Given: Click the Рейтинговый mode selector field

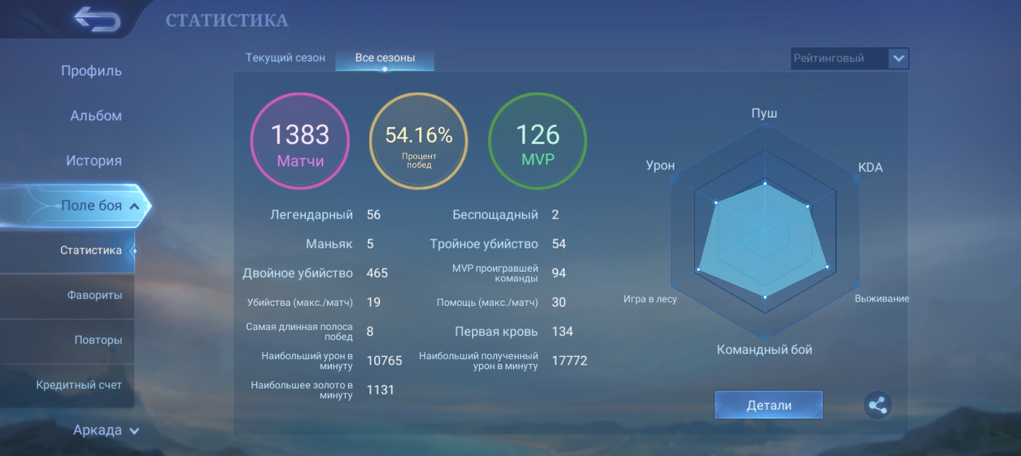Looking at the screenshot, I should click(x=839, y=59).
